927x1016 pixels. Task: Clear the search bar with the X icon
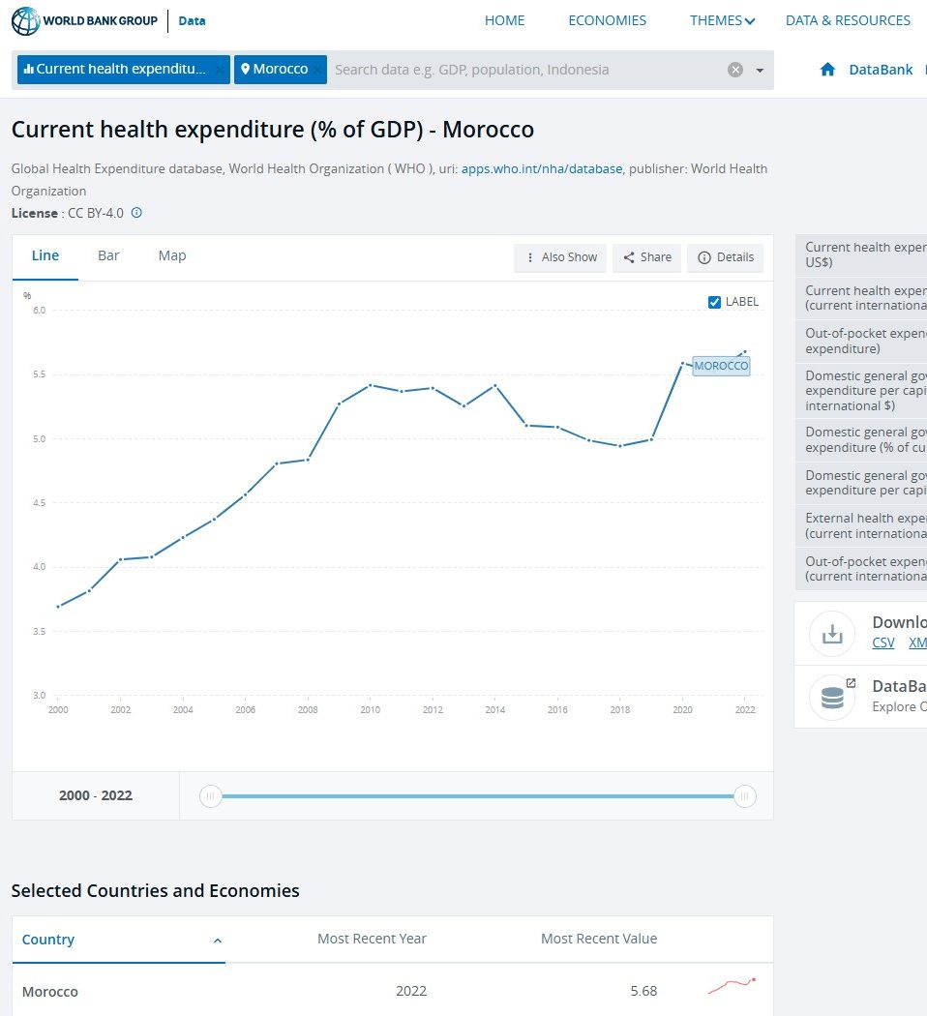[735, 70]
